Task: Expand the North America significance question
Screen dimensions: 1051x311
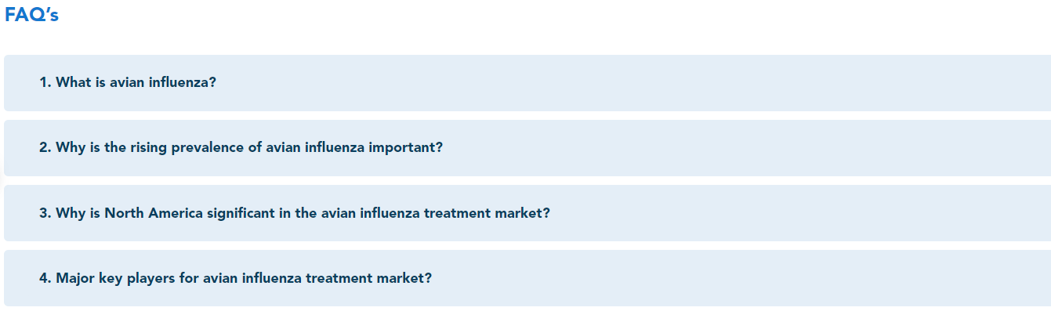Action: click(527, 213)
